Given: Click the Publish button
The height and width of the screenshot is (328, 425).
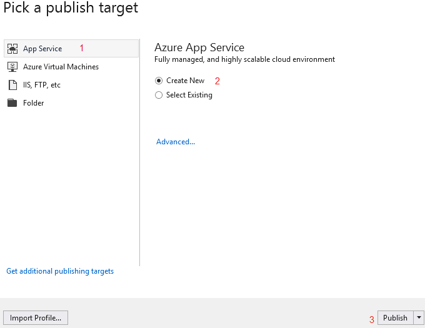Looking at the screenshot, I should [395, 318].
